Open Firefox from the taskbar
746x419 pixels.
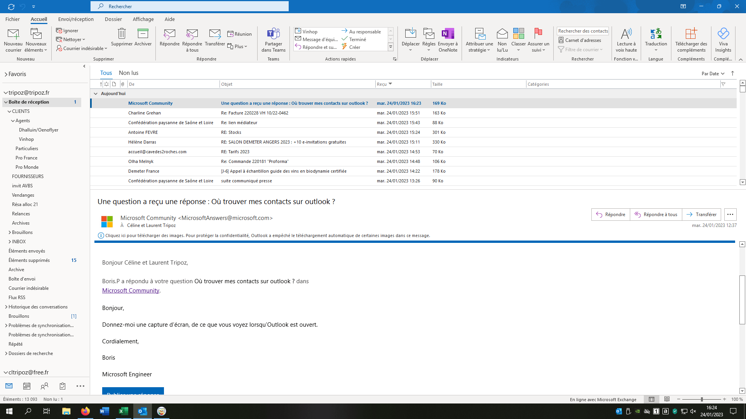point(85,411)
